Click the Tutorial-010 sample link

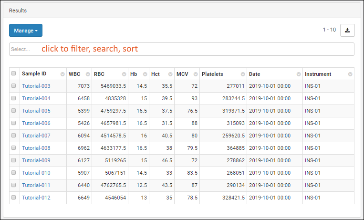tap(36, 173)
